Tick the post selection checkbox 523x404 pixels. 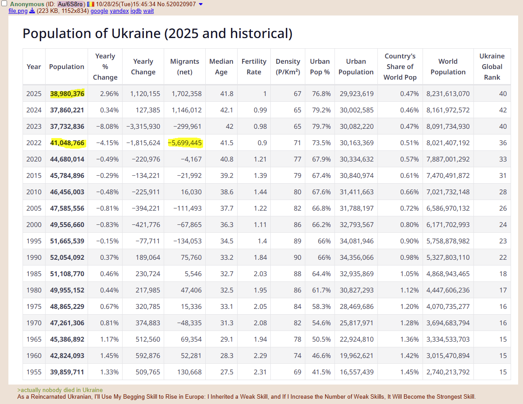click(x=4, y=4)
